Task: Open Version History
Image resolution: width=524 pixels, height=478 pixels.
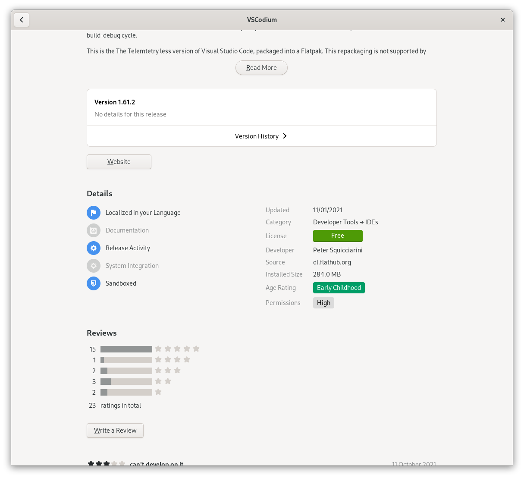Action: pyautogui.click(x=261, y=136)
